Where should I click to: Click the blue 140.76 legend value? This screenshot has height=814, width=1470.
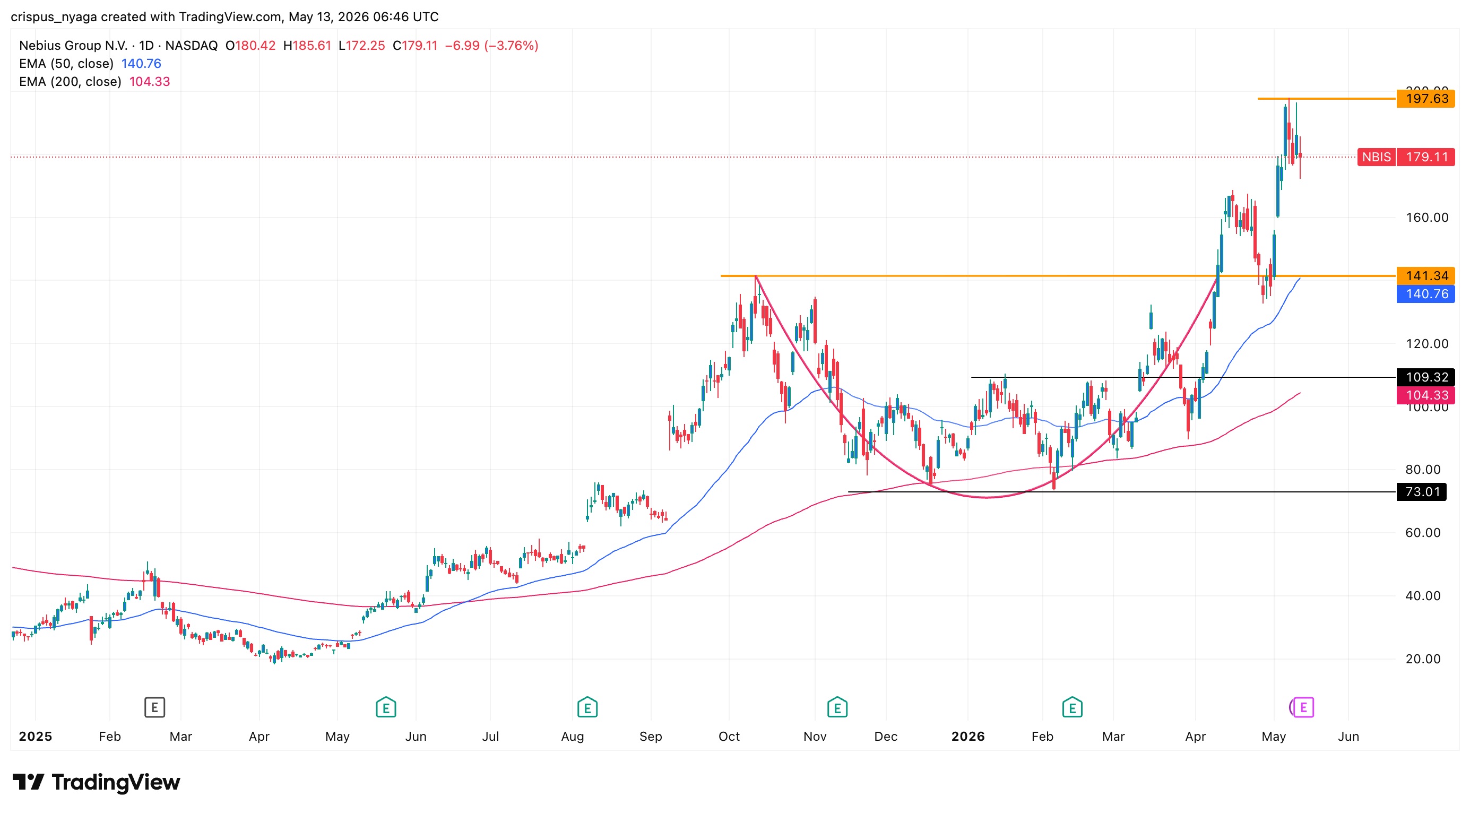click(x=141, y=64)
